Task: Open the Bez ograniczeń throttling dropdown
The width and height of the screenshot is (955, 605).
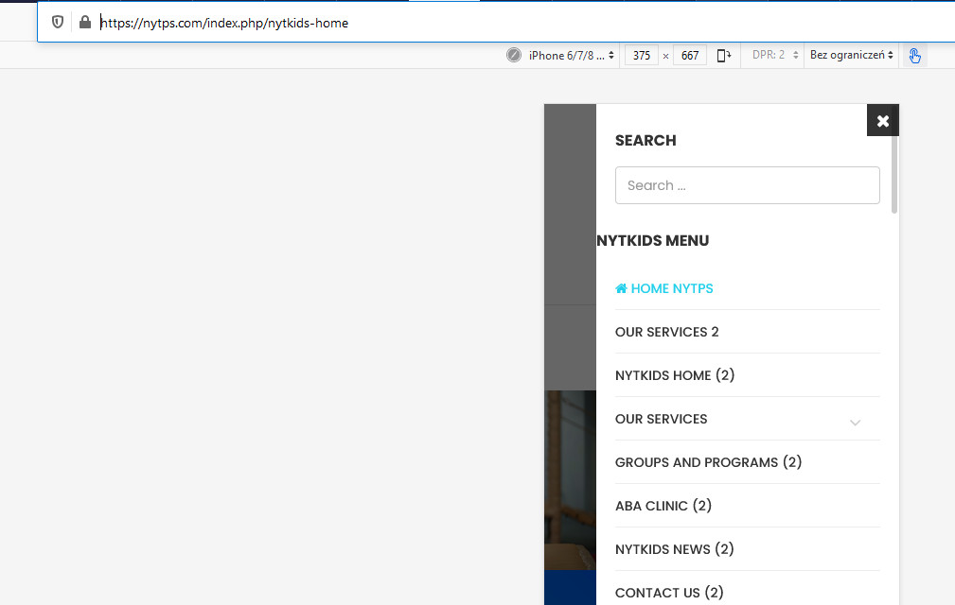Action: tap(851, 56)
